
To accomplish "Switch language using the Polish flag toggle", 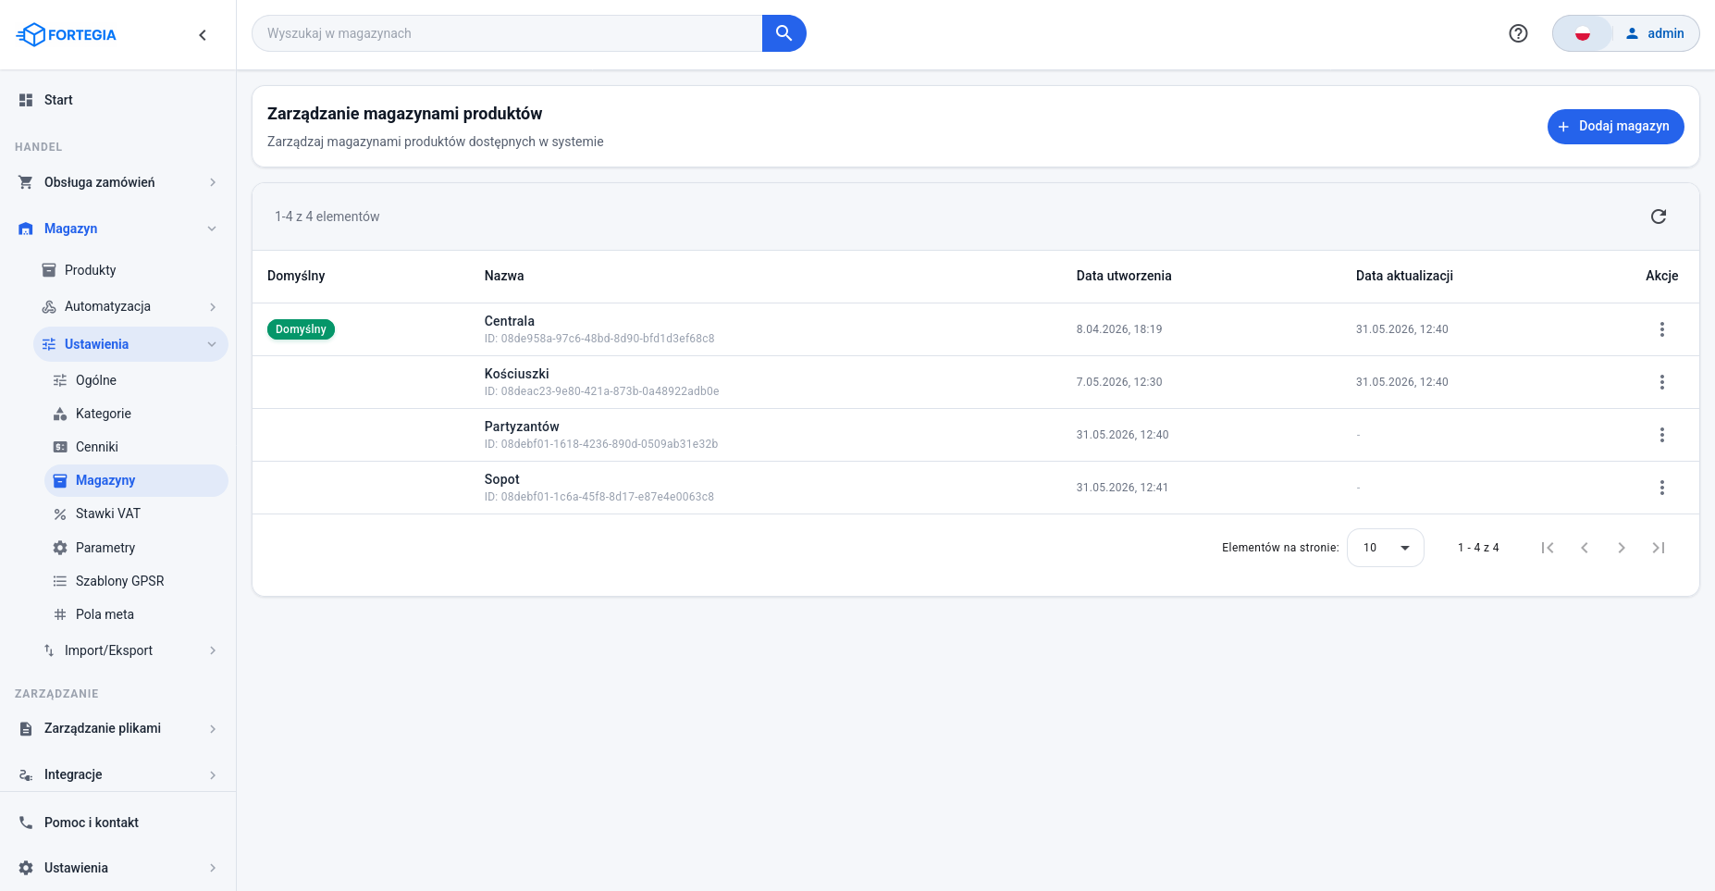I will 1583,33.
